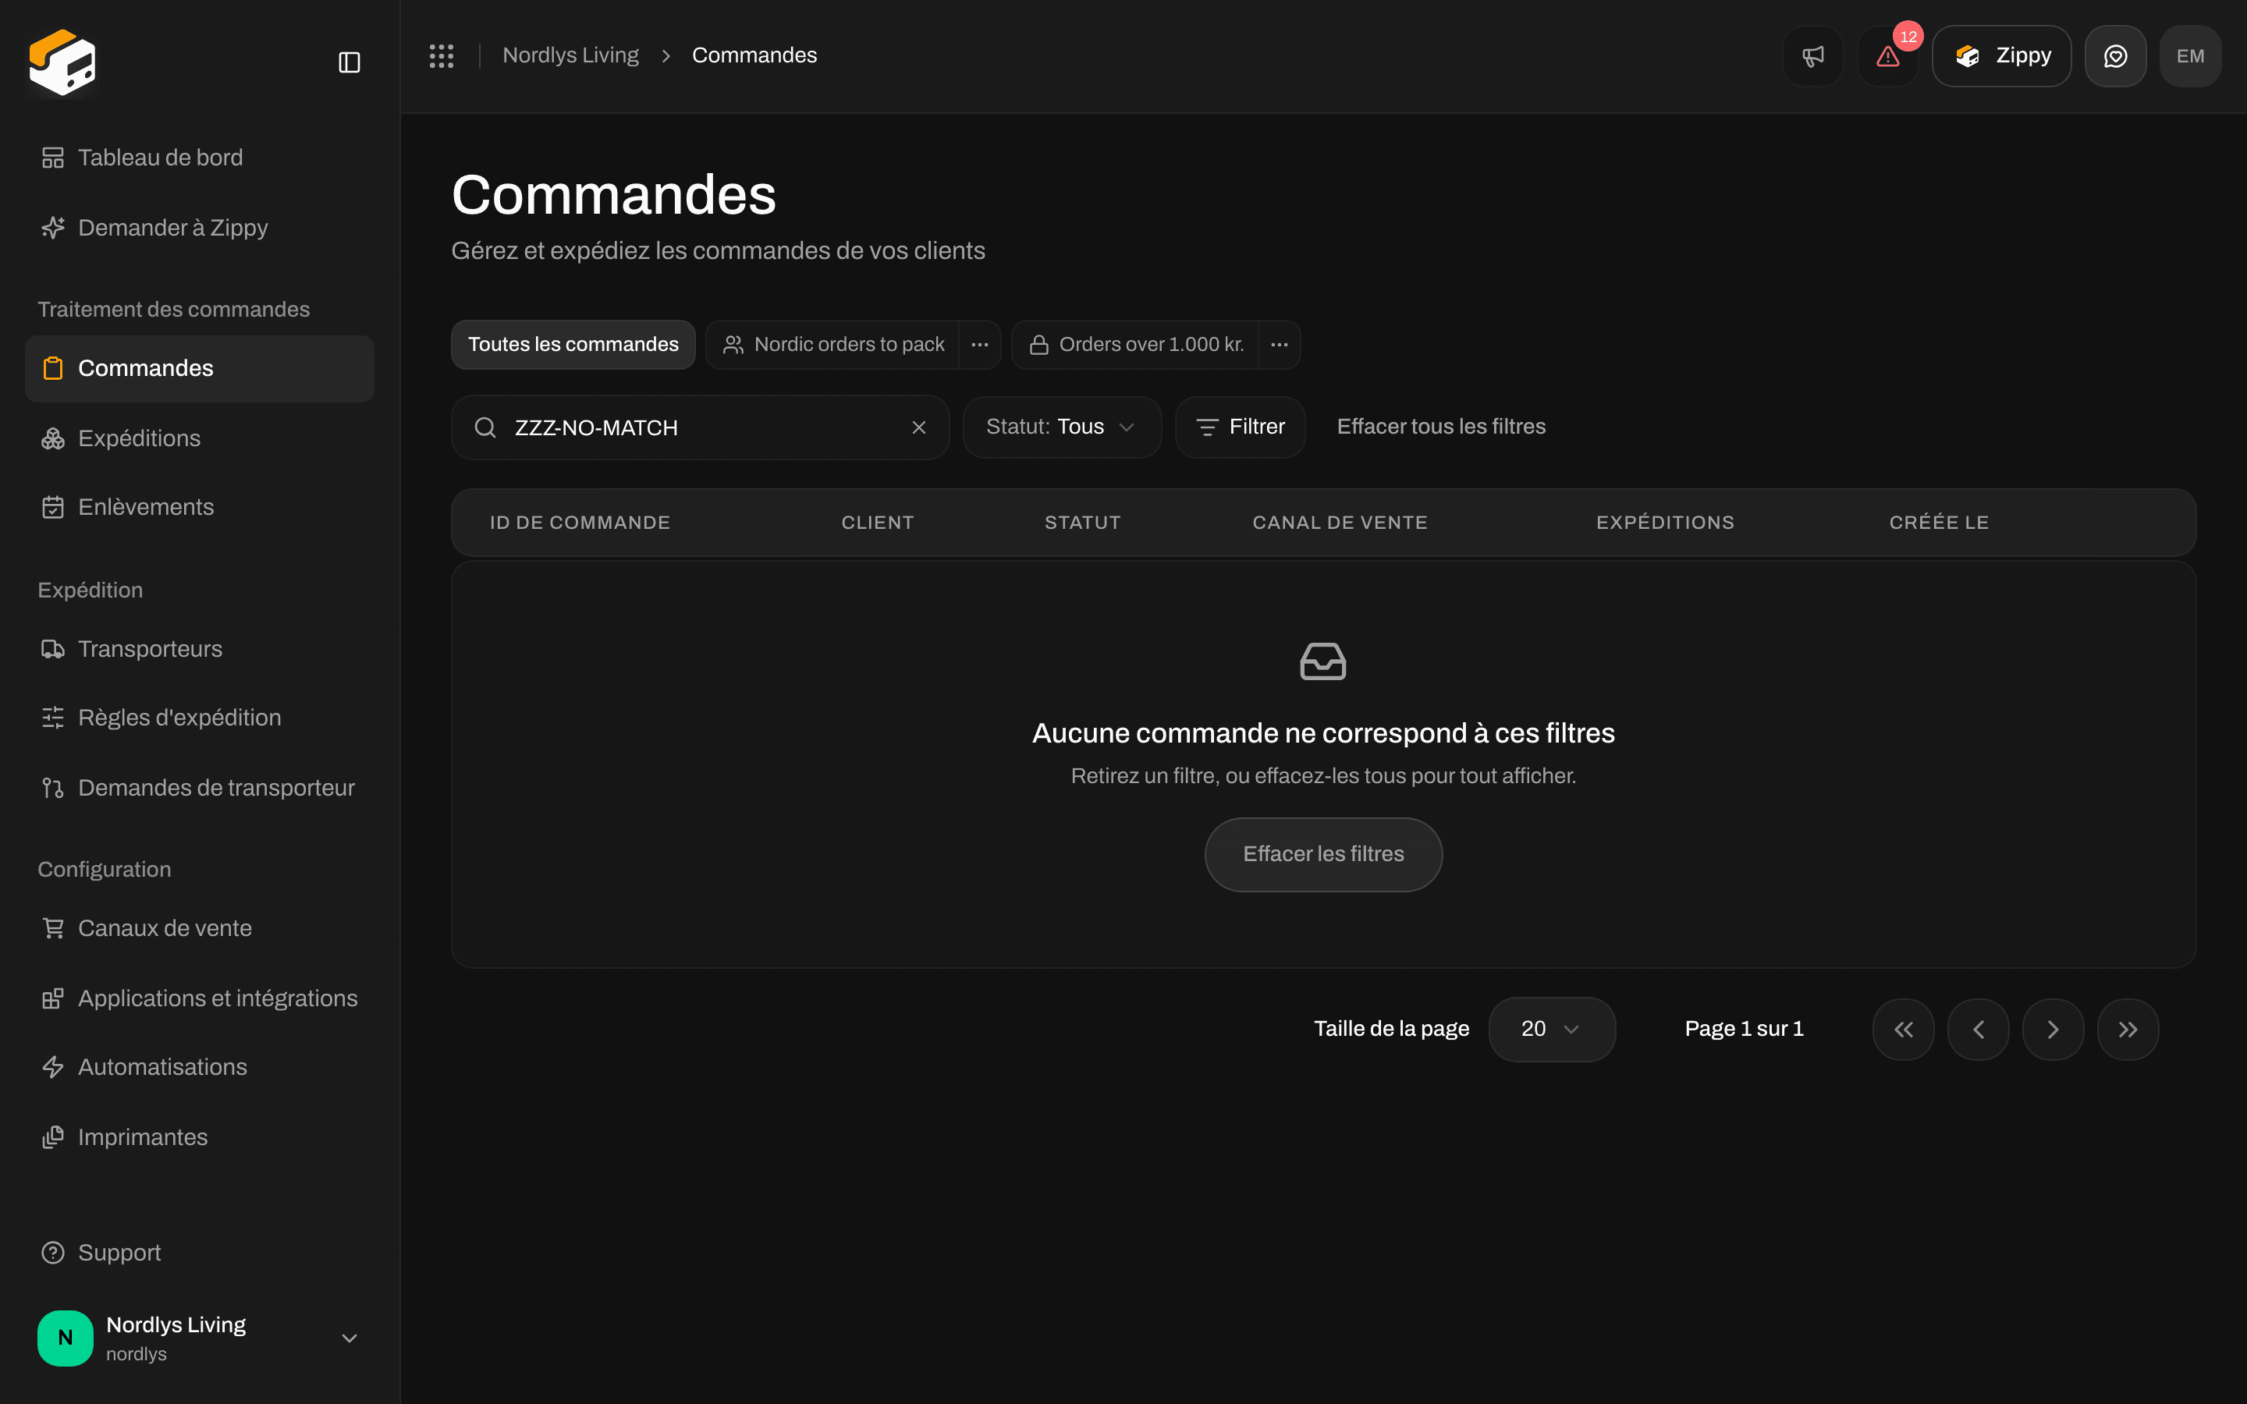2247x1404 pixels.
Task: Open the EM user avatar menu
Action: [2190, 55]
